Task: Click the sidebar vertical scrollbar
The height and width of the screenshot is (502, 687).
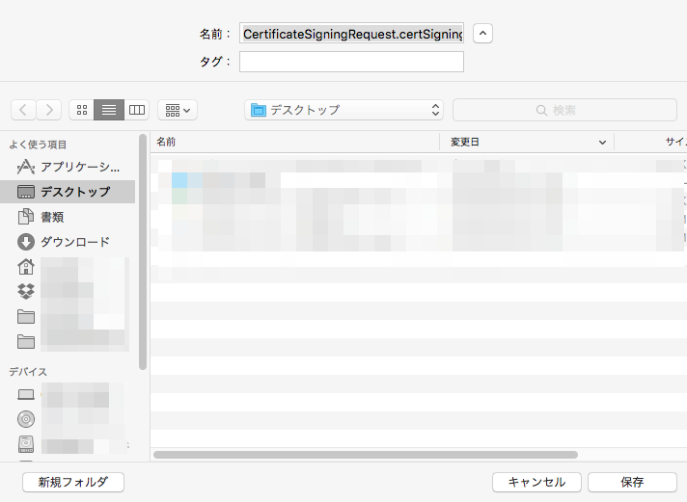Action: pos(143,252)
